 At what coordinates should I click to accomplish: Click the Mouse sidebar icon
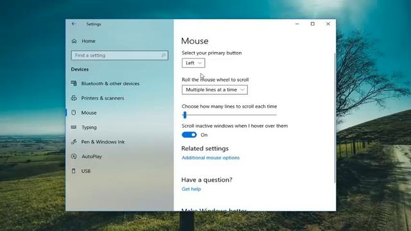click(74, 113)
